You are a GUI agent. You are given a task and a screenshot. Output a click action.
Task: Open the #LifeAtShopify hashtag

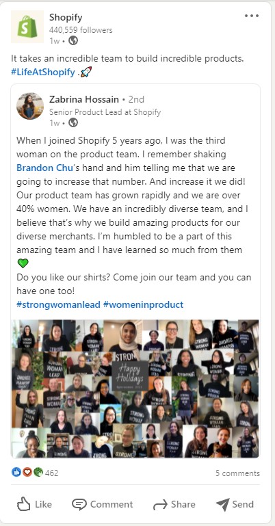[43, 72]
